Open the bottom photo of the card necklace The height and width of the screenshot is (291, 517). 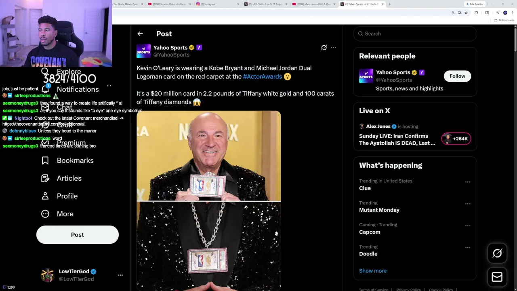(209, 246)
